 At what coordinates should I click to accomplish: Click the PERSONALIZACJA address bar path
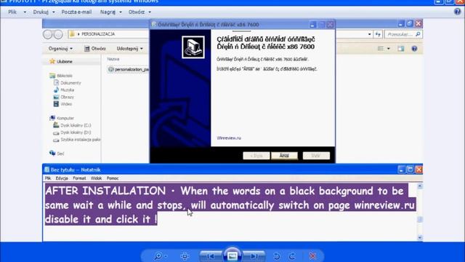point(98,34)
